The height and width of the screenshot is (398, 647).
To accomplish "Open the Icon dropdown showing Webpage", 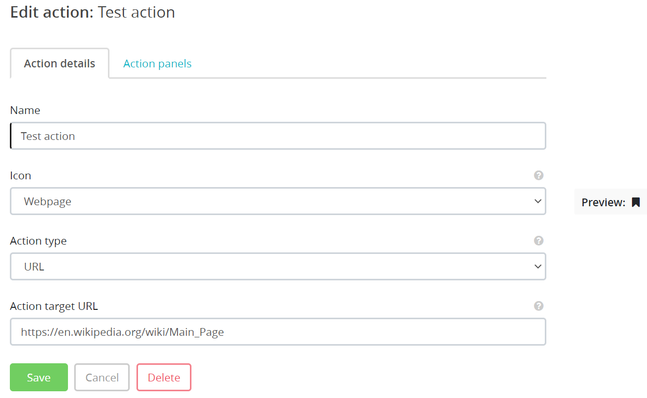I will [278, 201].
